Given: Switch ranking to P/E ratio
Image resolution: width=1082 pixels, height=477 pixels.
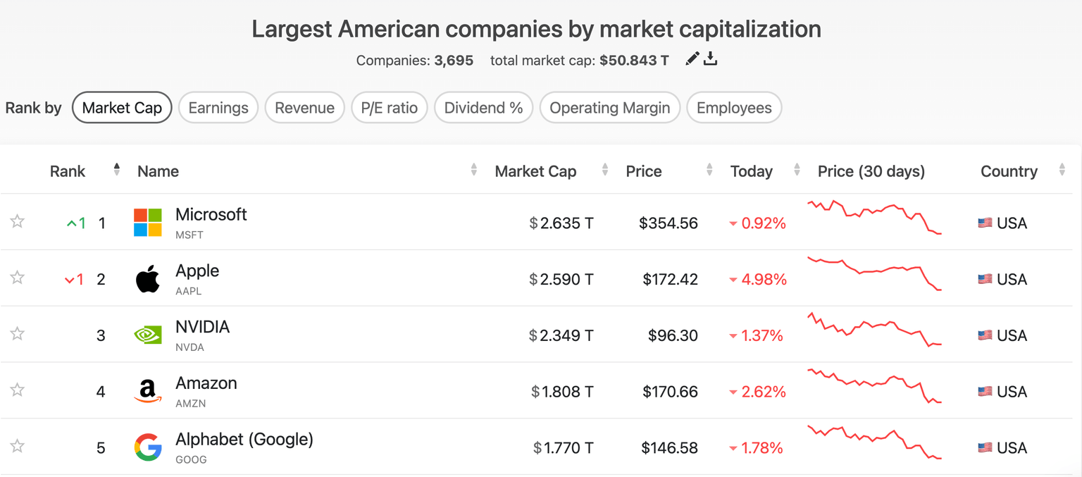Looking at the screenshot, I should tap(389, 107).
